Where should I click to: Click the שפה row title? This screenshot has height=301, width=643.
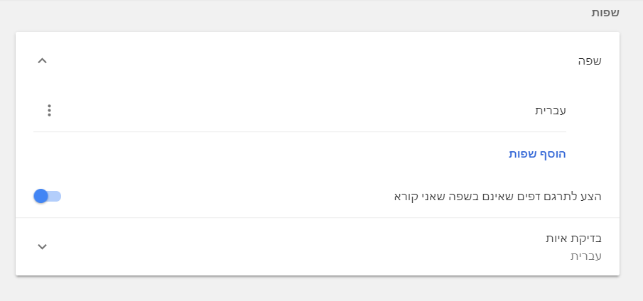pyautogui.click(x=589, y=61)
